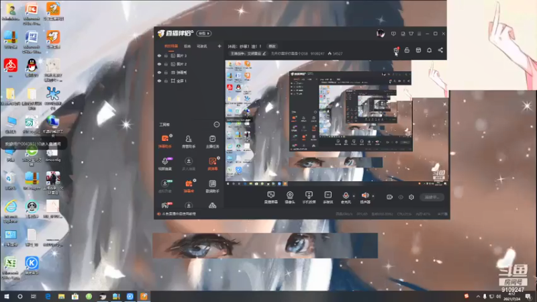Viewport: 537px width, 302px height.
Task: Add a new scene with the plus button
Action: 219,46
